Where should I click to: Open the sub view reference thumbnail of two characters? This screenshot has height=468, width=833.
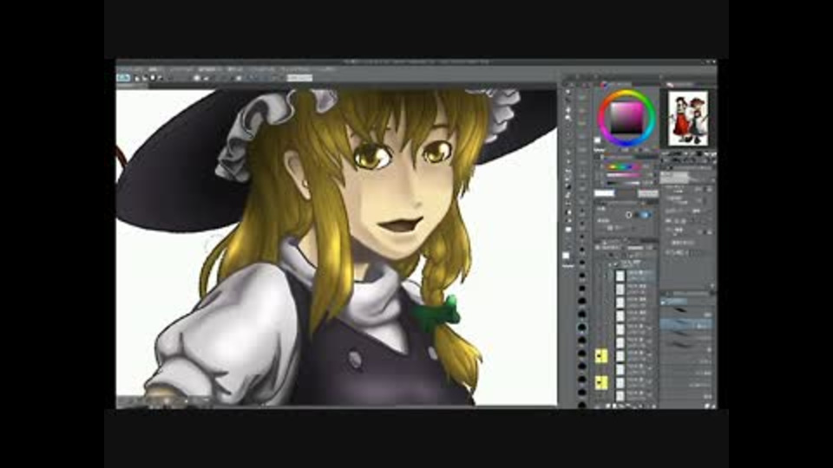(x=688, y=119)
